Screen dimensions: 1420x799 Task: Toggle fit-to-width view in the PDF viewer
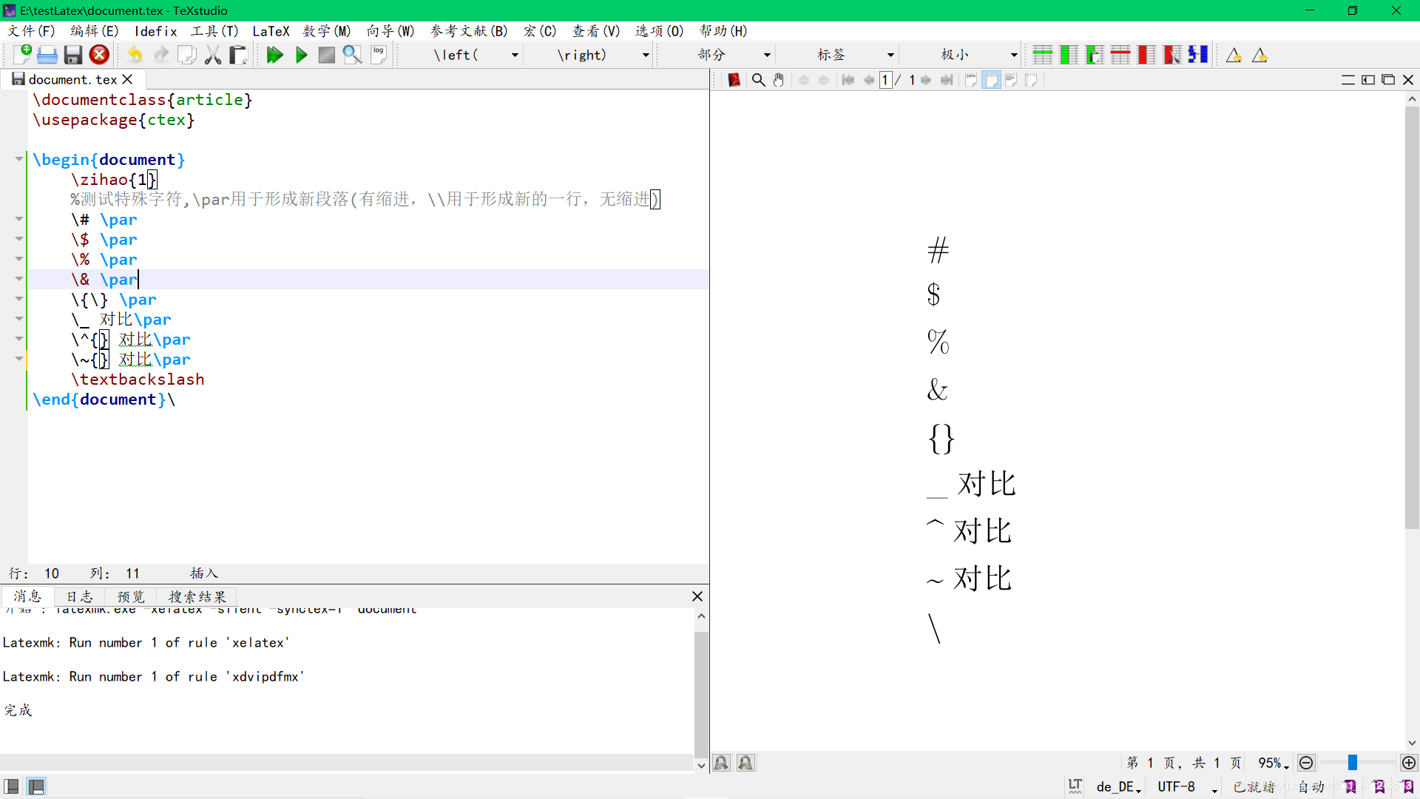click(991, 80)
